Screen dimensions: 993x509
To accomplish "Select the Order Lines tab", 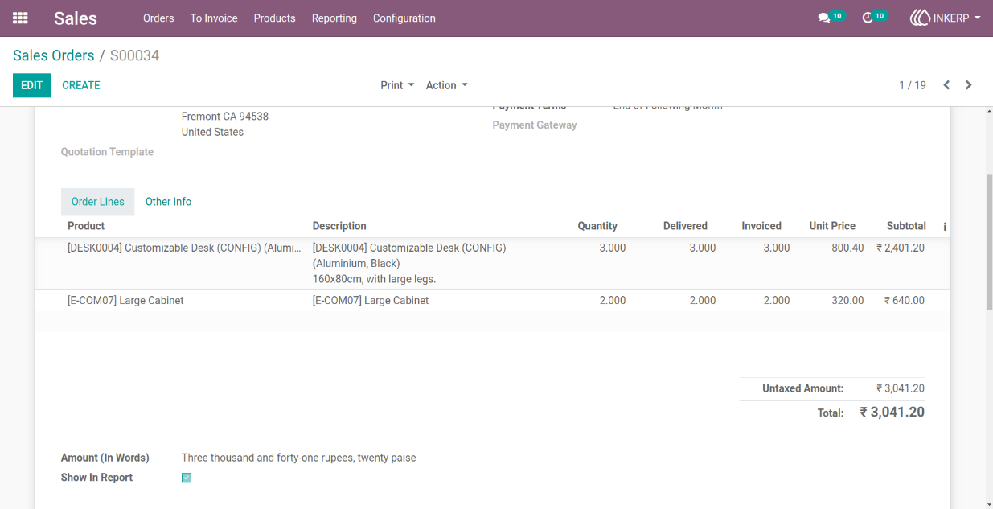I will (x=98, y=202).
